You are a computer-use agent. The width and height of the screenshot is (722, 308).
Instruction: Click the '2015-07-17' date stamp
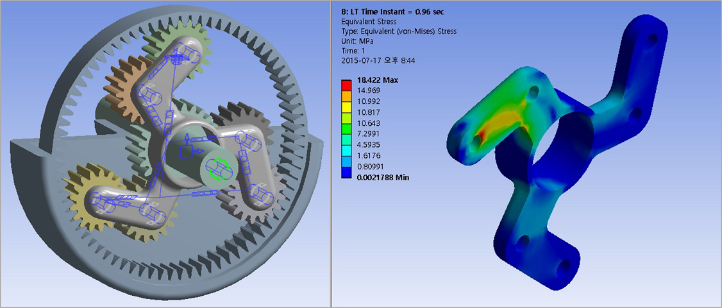coord(360,60)
